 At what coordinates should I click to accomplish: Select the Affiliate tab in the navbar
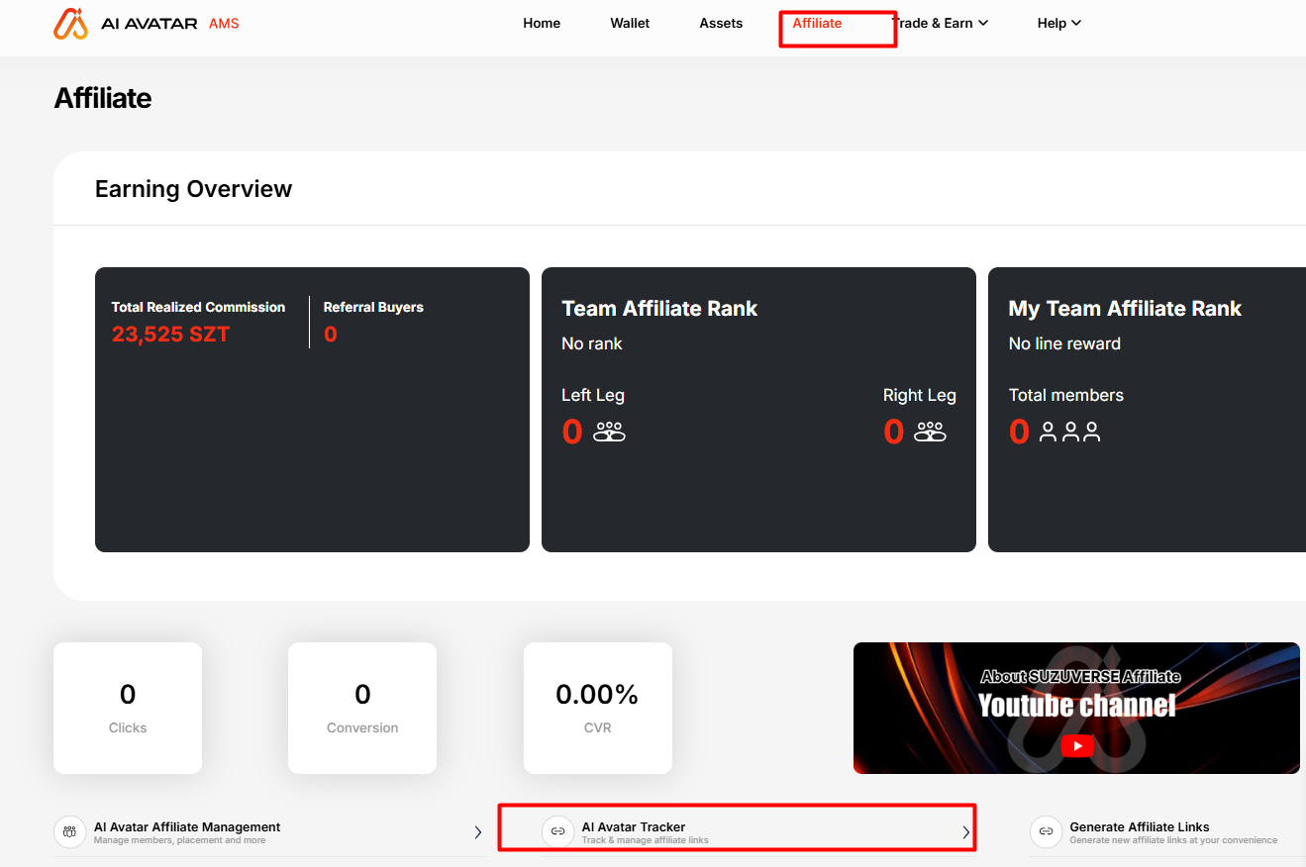(817, 24)
